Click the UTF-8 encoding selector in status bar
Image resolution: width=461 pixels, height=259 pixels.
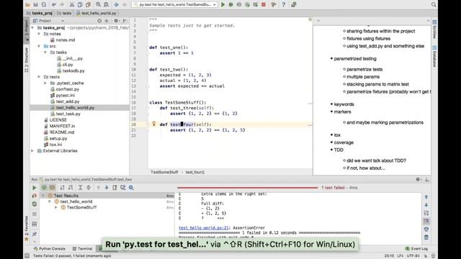click(x=413, y=256)
